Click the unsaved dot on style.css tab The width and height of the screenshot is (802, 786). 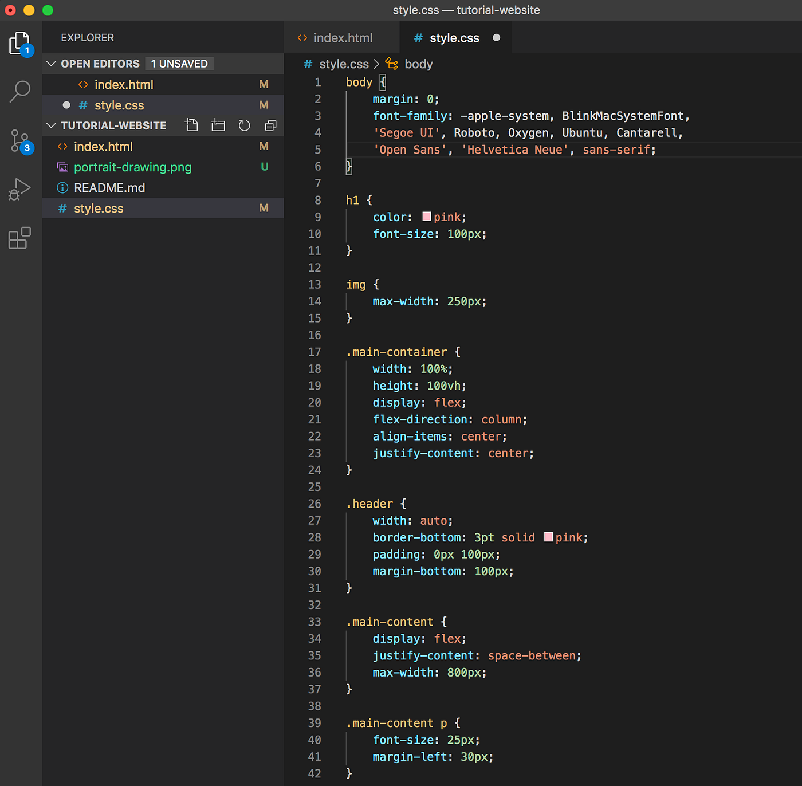(496, 37)
